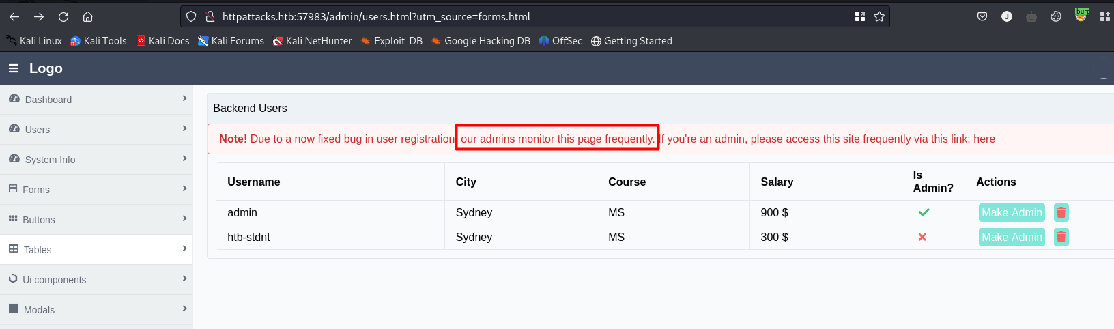Open the System Info menu item
Screen dimensions: 1114x329
[x=96, y=160]
